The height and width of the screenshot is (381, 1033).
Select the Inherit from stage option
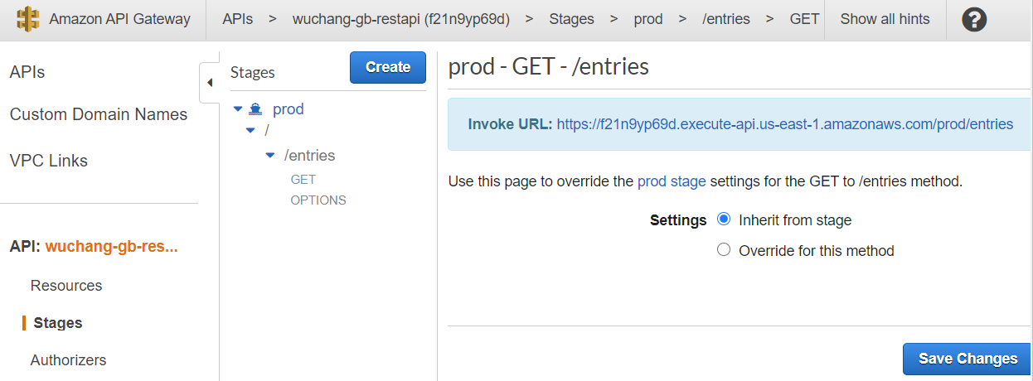point(724,219)
